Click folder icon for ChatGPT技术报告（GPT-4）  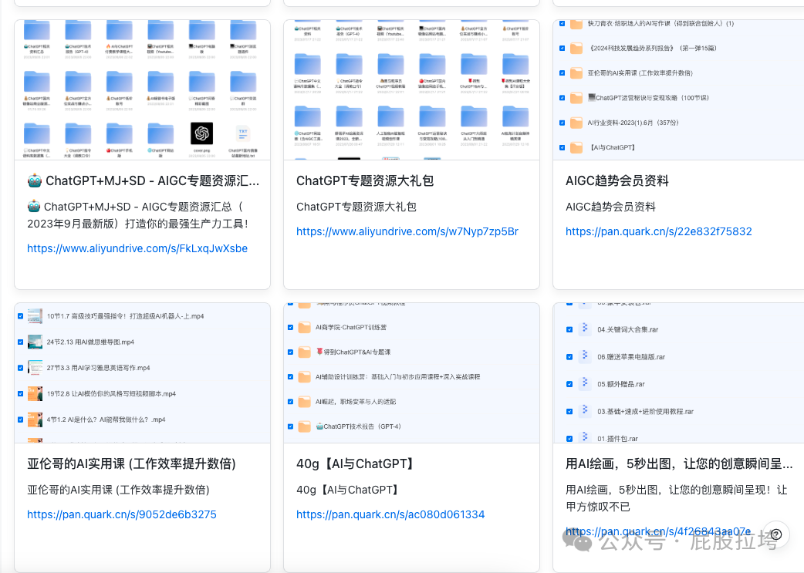305,426
